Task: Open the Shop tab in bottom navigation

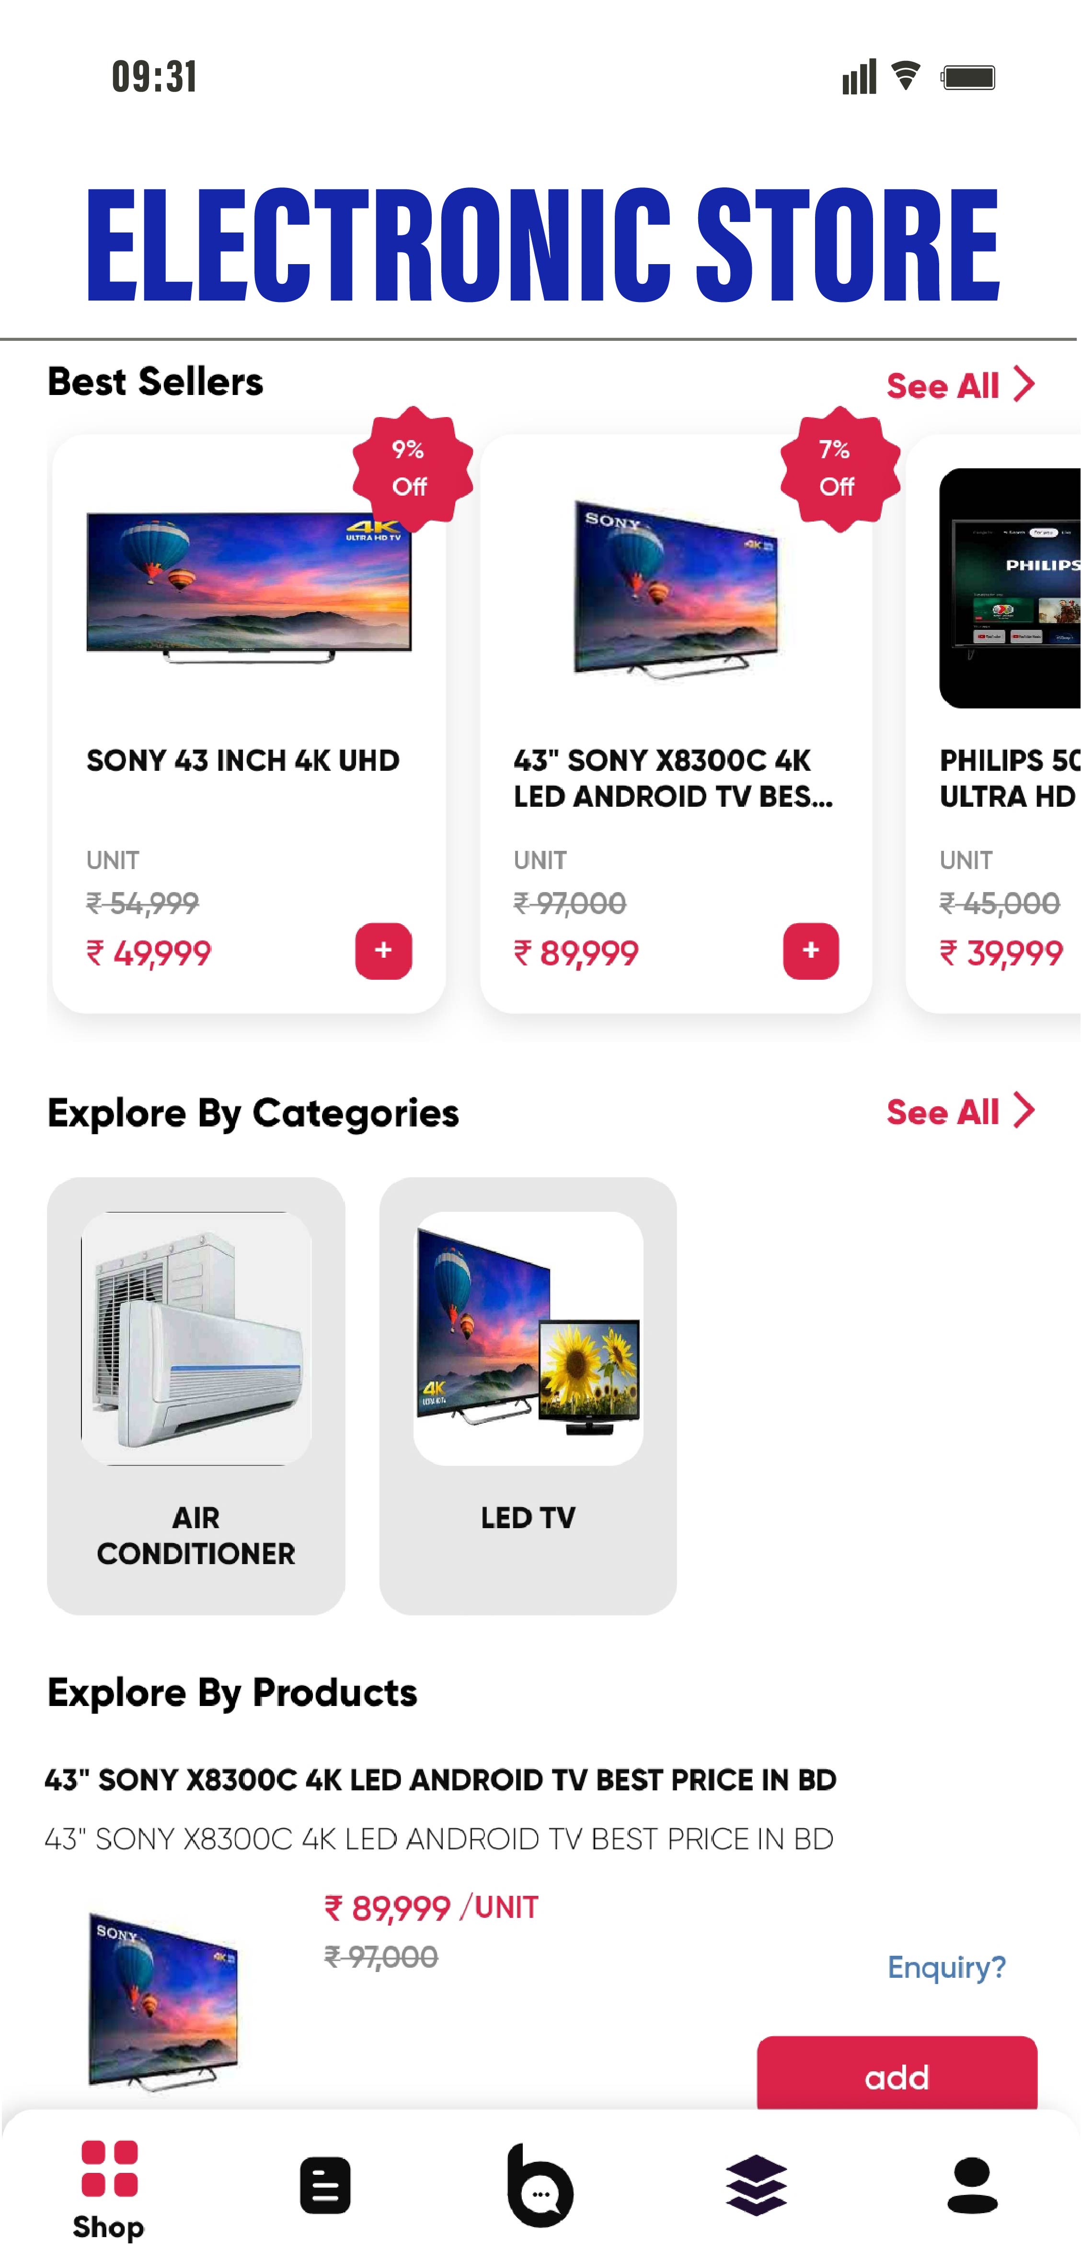Action: point(108,2189)
